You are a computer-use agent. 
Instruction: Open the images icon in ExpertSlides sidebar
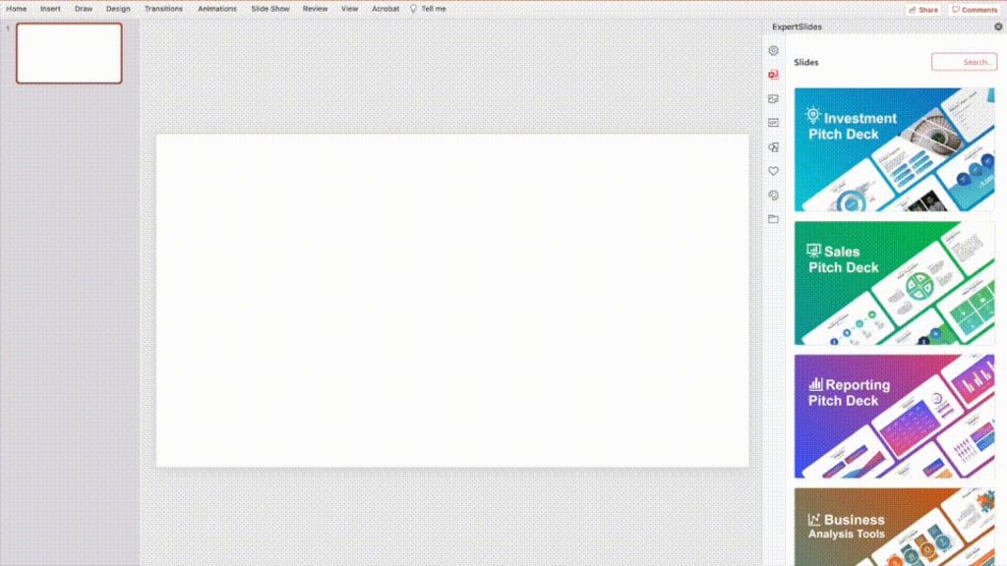pos(773,99)
